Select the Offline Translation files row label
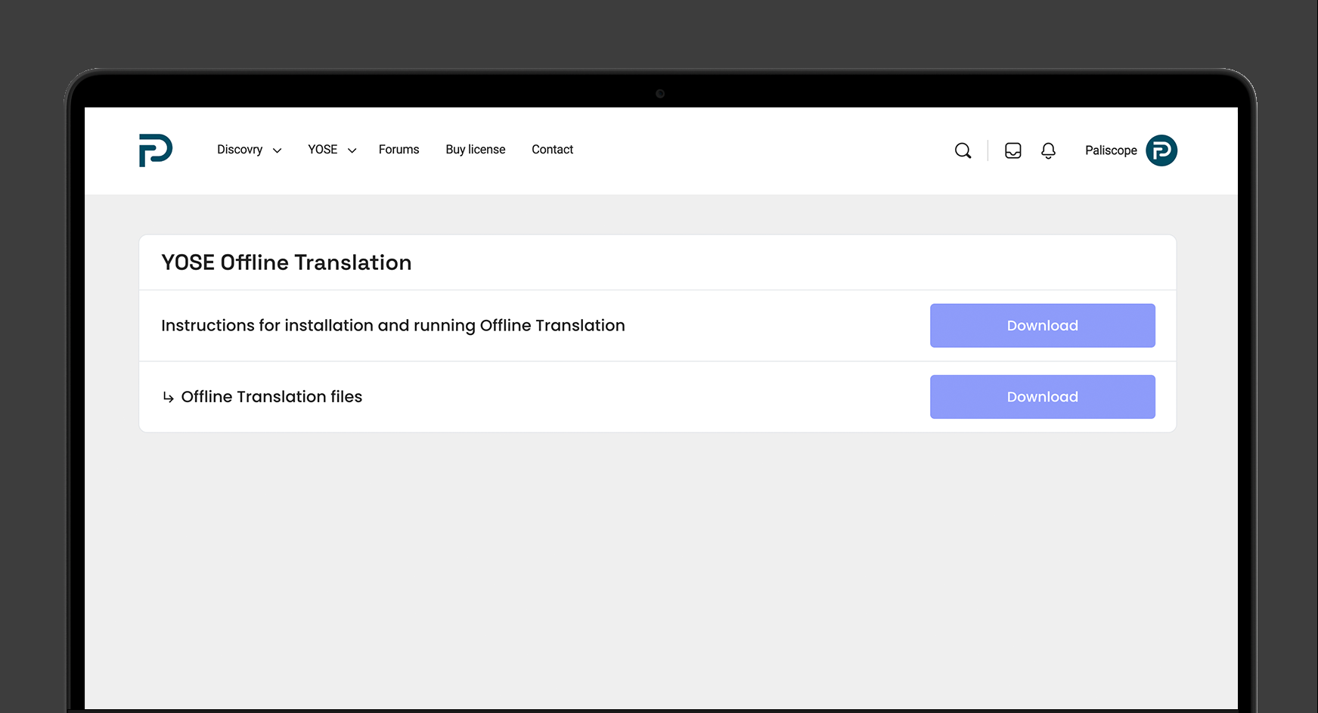 271,397
